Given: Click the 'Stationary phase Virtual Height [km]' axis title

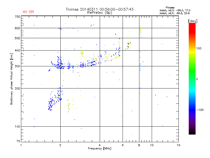Looking at the screenshot, I should point(12,79).
